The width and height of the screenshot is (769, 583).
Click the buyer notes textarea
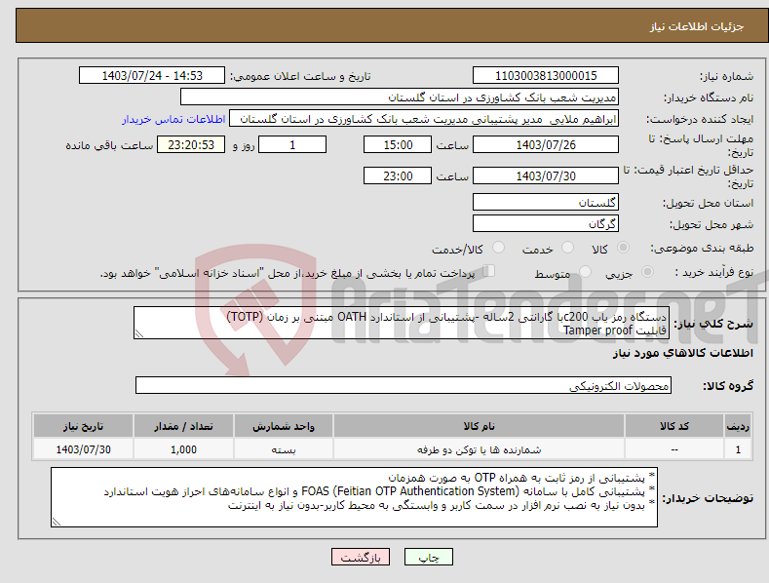tap(354, 497)
